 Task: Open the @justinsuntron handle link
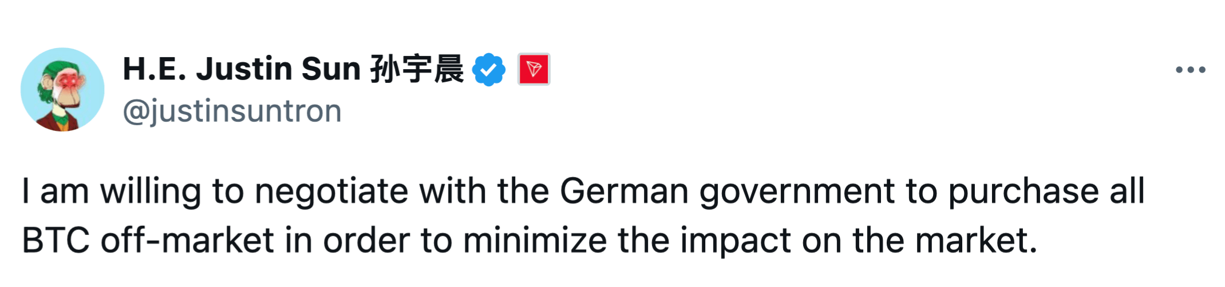coord(232,111)
